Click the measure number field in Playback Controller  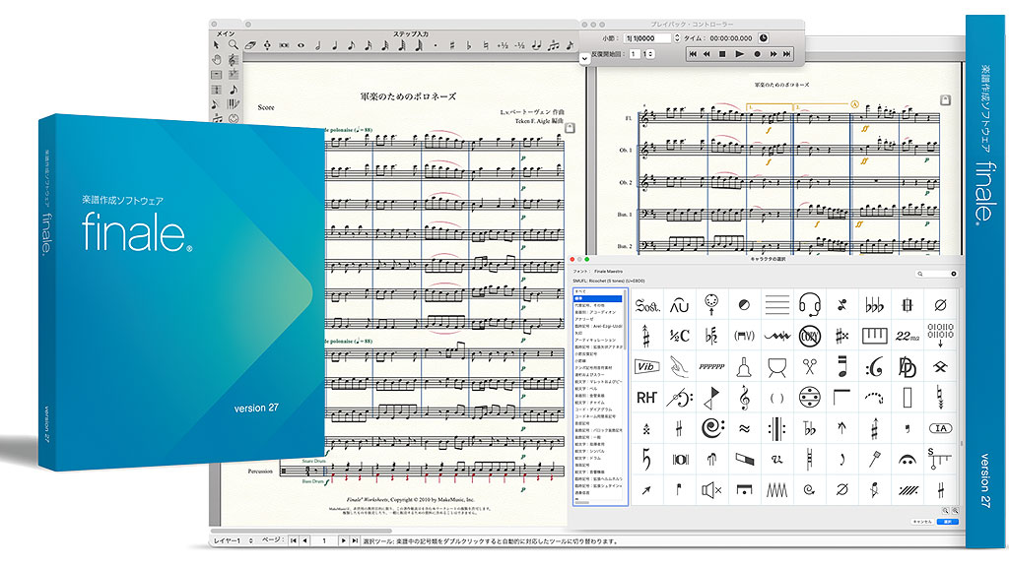[647, 38]
